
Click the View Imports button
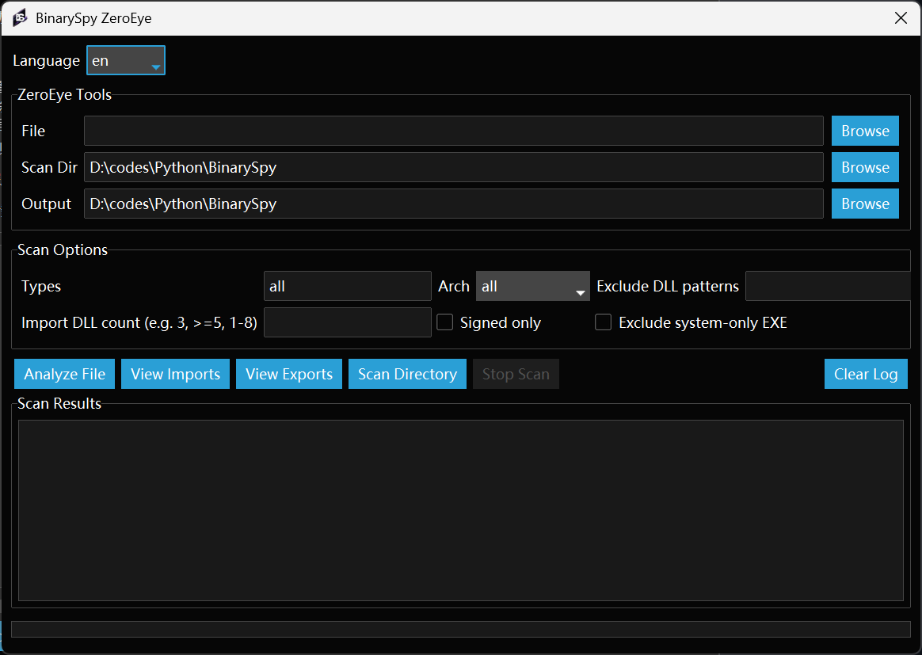click(175, 374)
